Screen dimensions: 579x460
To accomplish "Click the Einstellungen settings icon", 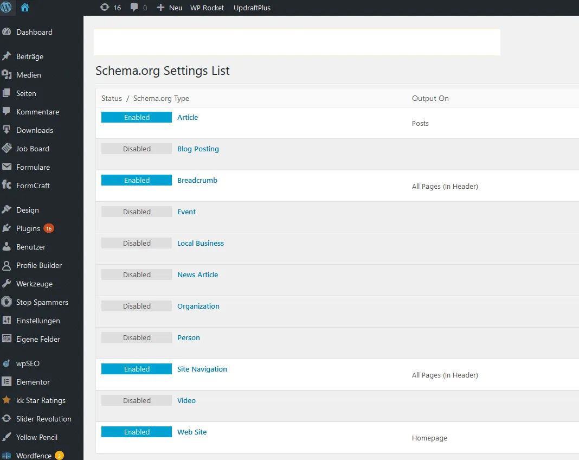I will click(7, 321).
